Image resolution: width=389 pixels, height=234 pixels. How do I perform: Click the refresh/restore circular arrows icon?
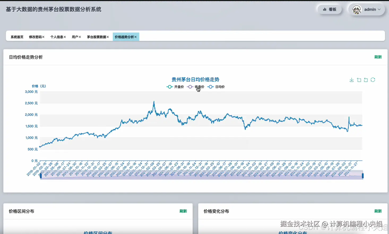[373, 80]
